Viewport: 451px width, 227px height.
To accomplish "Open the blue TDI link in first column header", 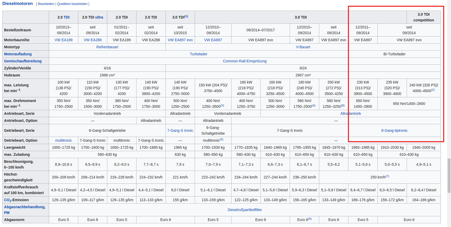I will [67, 17].
